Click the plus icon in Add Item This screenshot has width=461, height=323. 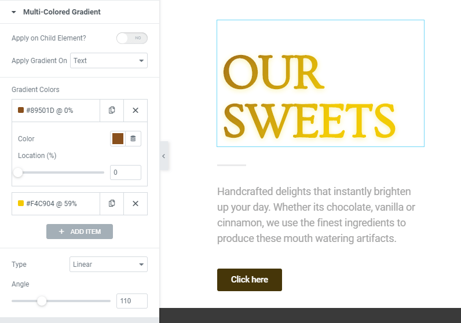(61, 232)
